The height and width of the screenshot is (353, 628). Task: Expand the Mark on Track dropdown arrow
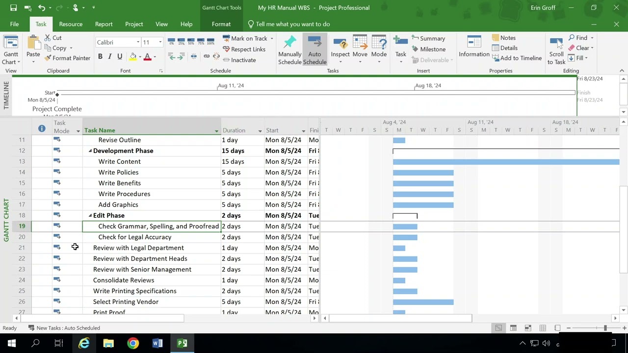(x=272, y=39)
